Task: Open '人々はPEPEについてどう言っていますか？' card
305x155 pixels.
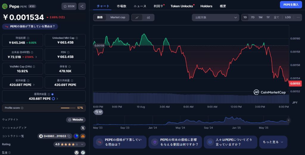Action: pos(231,142)
